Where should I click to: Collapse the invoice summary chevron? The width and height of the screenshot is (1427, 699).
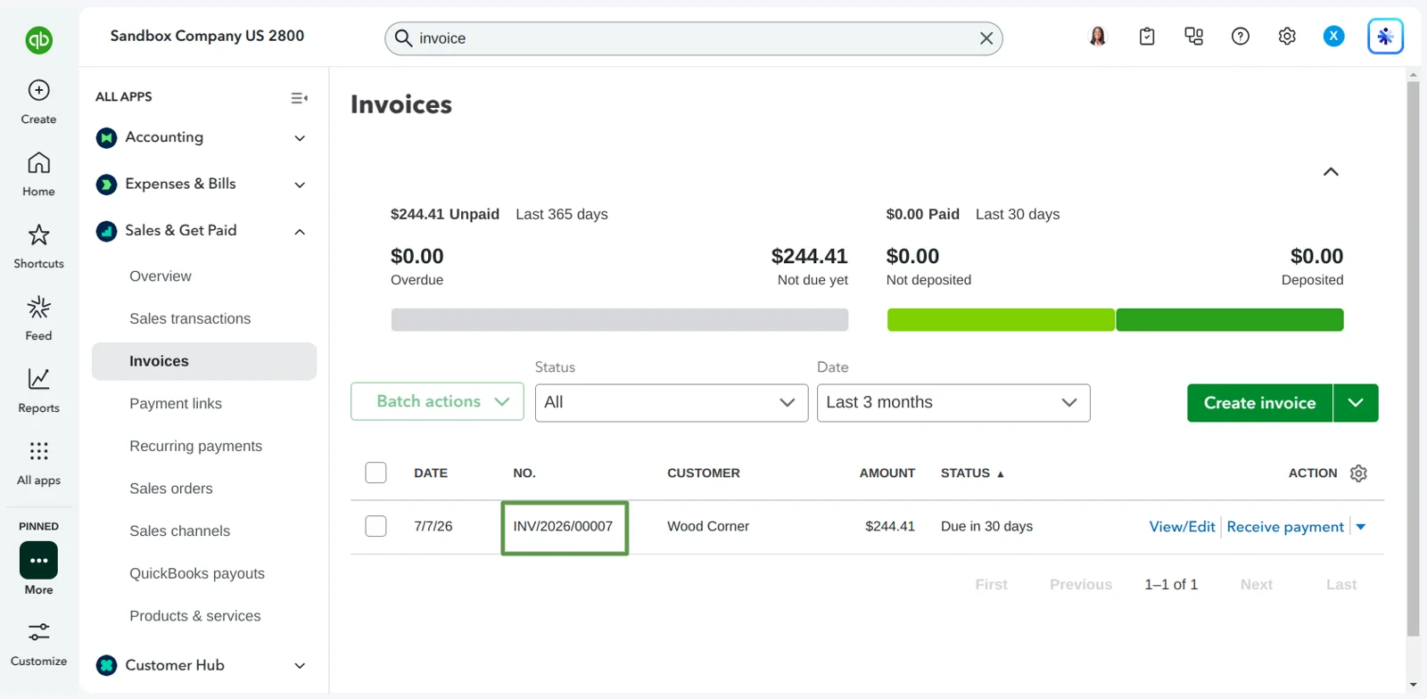click(x=1331, y=171)
